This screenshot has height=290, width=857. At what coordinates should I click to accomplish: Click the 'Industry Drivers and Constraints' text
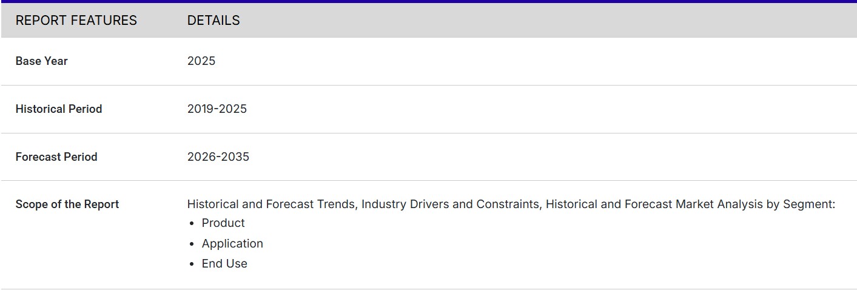pyautogui.click(x=450, y=204)
